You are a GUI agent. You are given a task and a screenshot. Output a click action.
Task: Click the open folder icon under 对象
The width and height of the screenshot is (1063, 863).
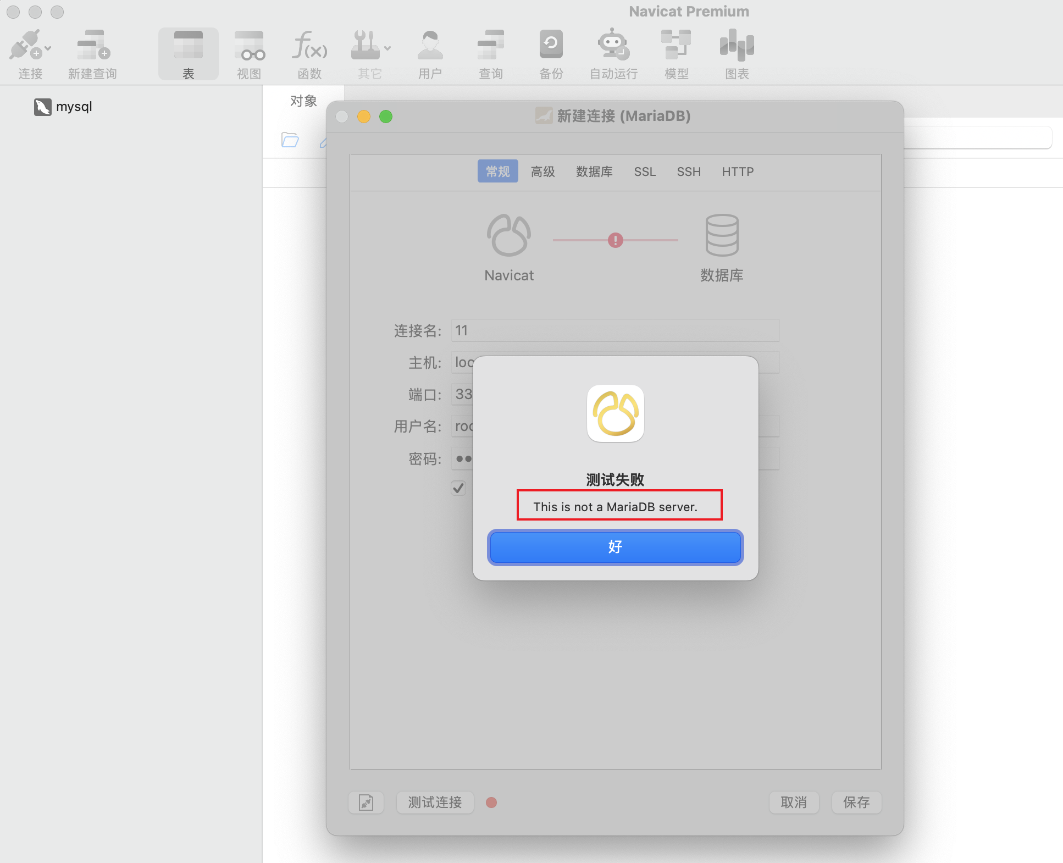(x=290, y=140)
